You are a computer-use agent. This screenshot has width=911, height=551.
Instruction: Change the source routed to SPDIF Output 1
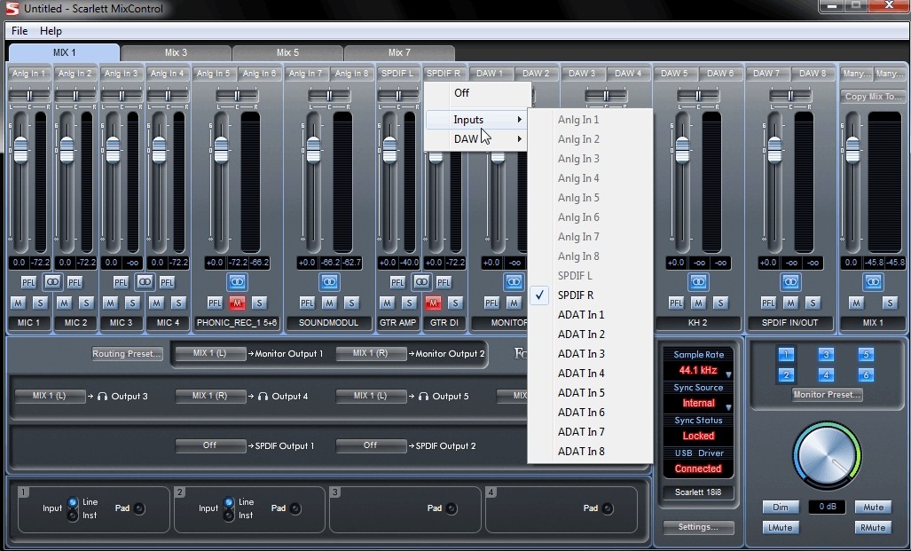coord(210,445)
